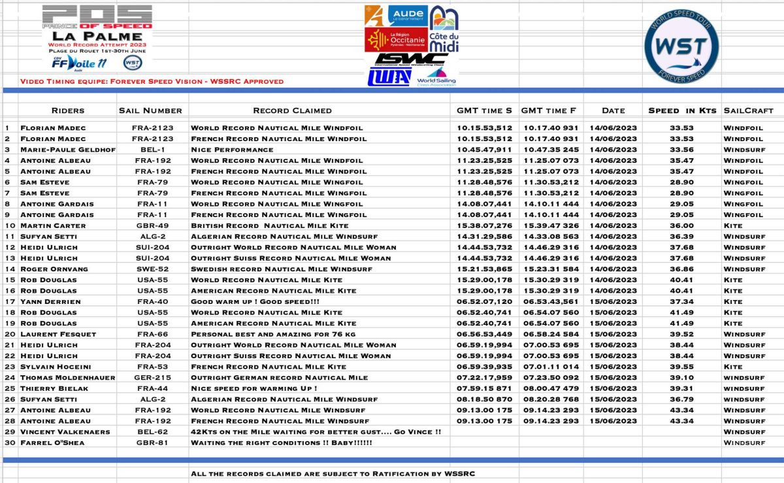Select the speed value 39.31

[681, 389]
